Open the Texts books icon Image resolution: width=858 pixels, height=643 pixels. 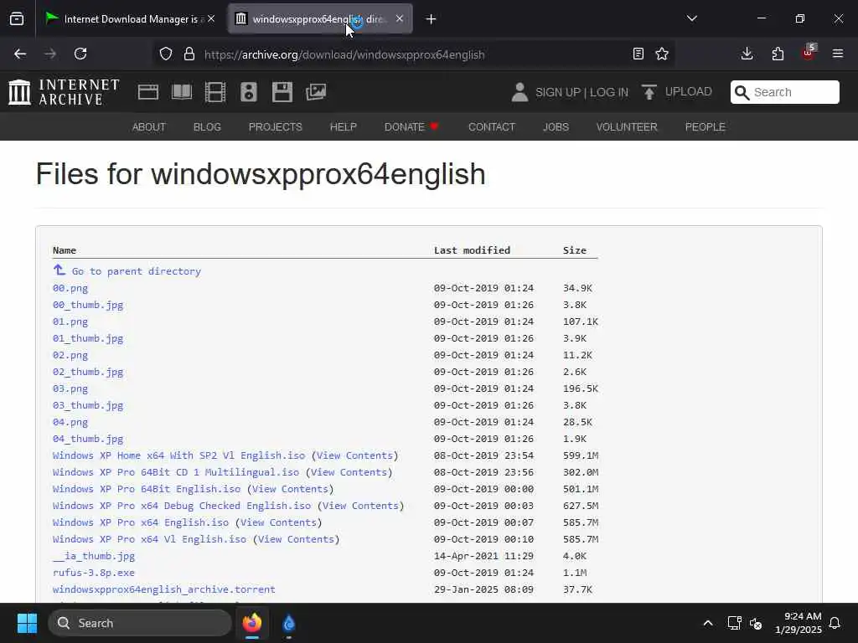pyautogui.click(x=182, y=92)
